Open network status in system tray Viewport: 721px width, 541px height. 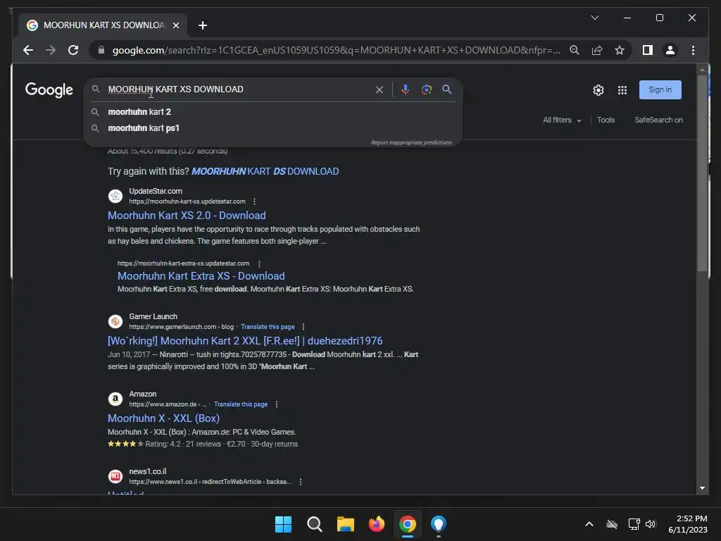pyautogui.click(x=634, y=524)
